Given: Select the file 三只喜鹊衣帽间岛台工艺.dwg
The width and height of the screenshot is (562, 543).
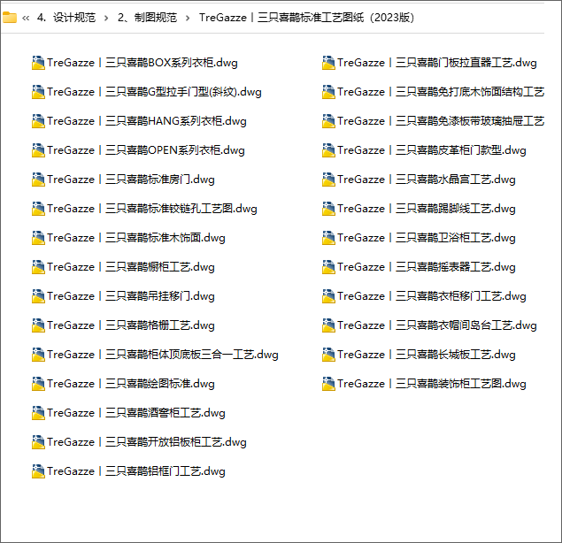Looking at the screenshot, I should (x=429, y=325).
